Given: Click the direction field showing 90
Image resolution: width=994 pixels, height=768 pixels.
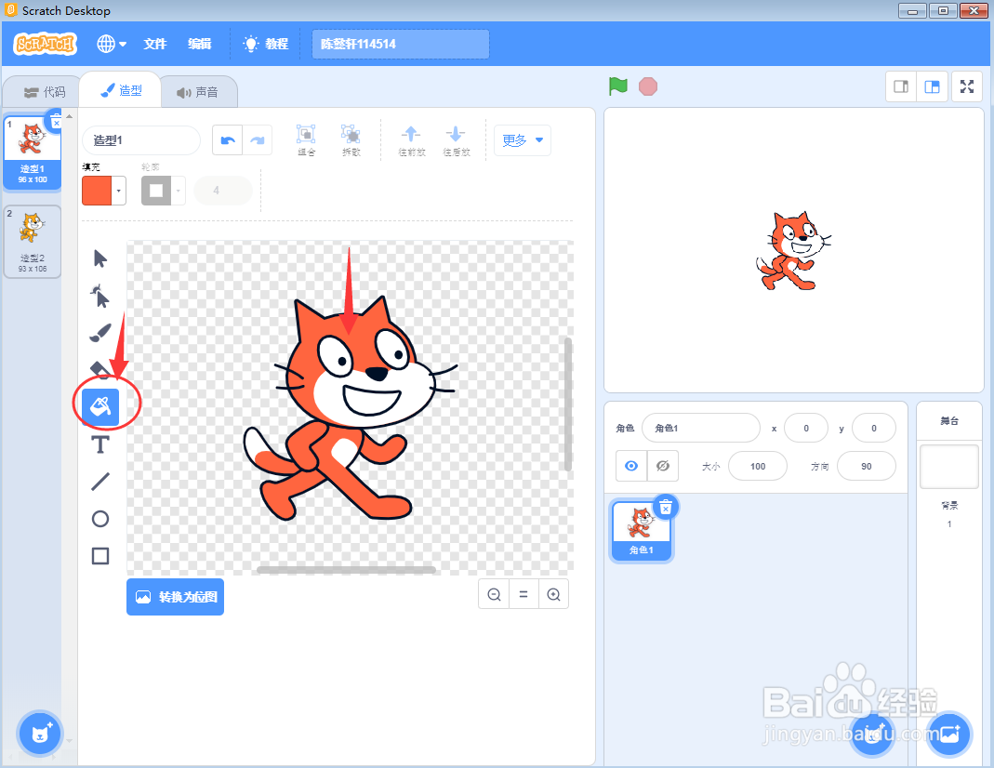Looking at the screenshot, I should pyautogui.click(x=867, y=467).
